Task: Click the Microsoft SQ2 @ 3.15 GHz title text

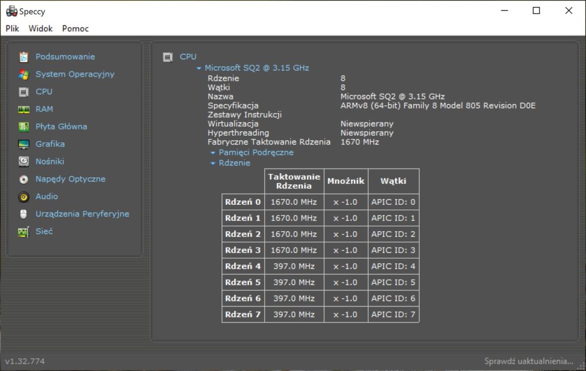Action: pyautogui.click(x=257, y=68)
